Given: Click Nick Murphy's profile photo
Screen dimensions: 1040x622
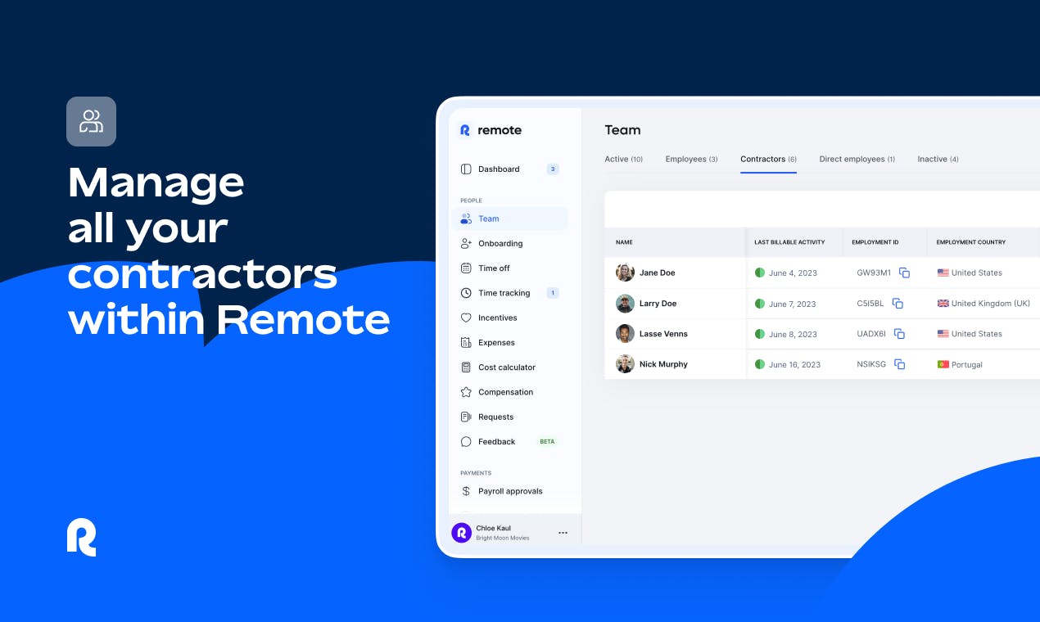Looking at the screenshot, I should click(x=625, y=364).
